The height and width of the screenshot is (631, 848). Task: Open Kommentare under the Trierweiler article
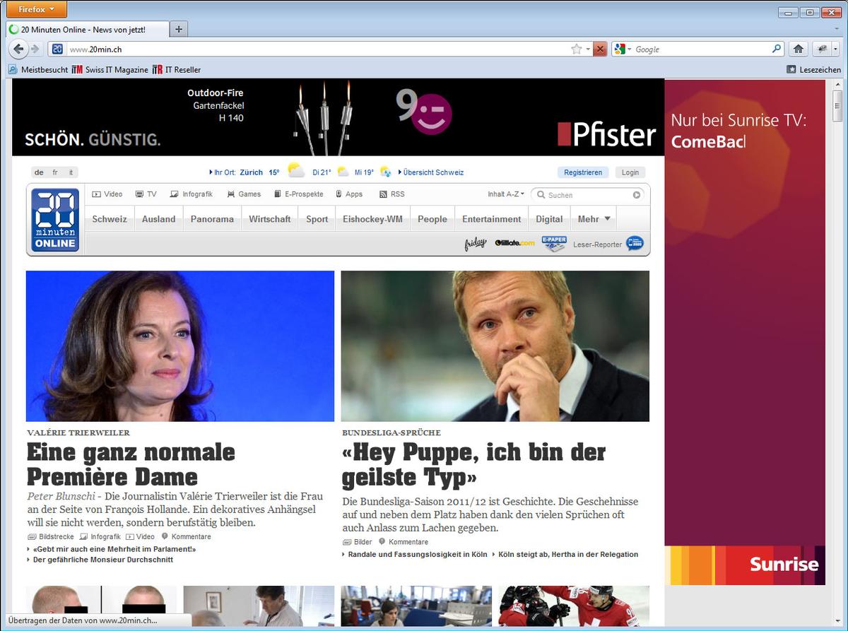[187, 537]
